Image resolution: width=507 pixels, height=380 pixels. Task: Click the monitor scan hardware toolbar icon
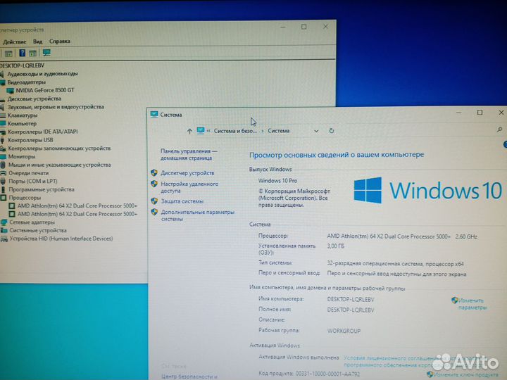click(46, 52)
